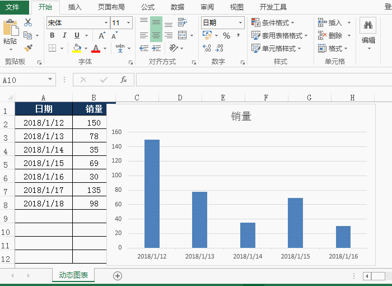Apply the red font color A
The image size is (392, 286).
click(96, 48)
